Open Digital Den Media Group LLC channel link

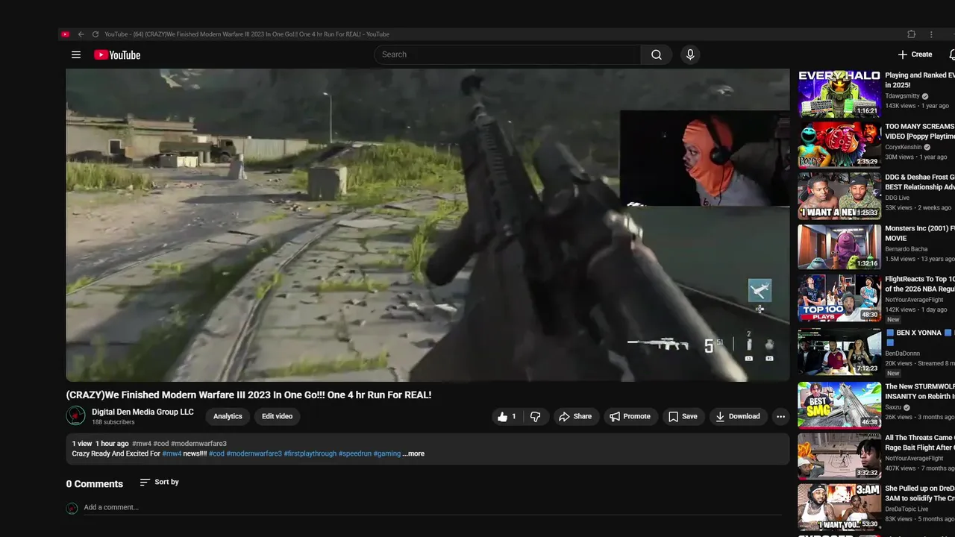[x=143, y=412]
